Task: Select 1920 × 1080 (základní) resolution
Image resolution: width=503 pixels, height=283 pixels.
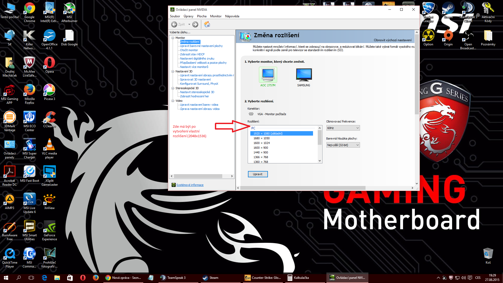Action: pyautogui.click(x=282, y=134)
